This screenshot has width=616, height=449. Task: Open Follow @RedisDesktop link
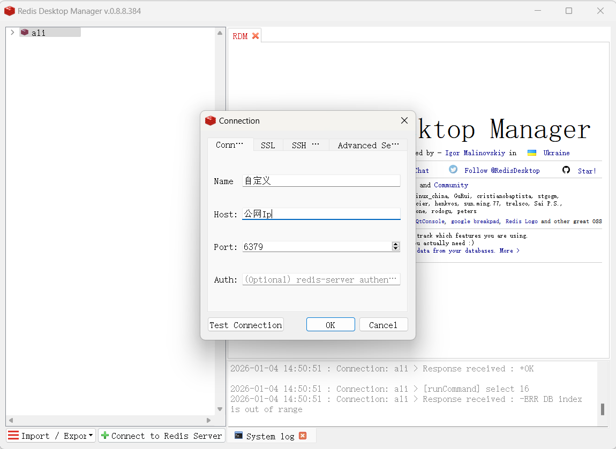(502, 170)
